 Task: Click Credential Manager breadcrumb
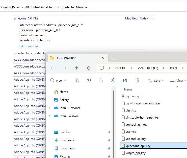click(75, 7)
